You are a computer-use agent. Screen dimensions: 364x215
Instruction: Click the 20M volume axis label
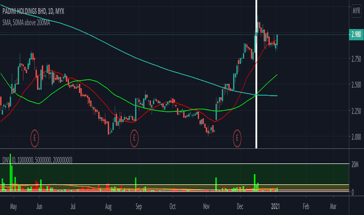pos(356,165)
